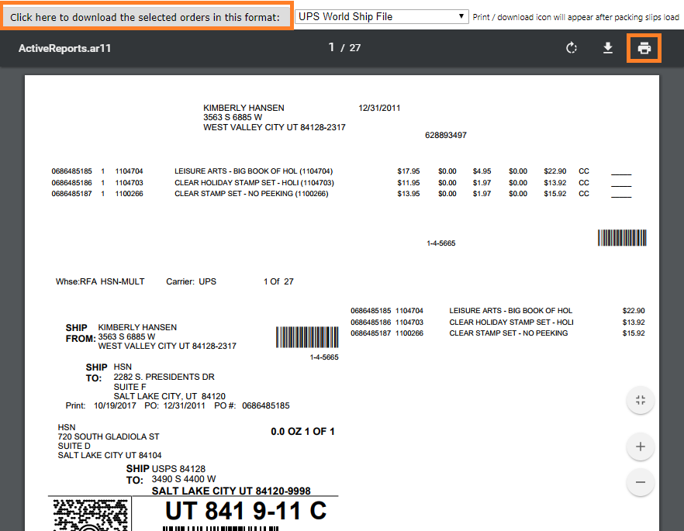
Task: Click the Print: 10/19/2017 date
Action: pos(101,405)
